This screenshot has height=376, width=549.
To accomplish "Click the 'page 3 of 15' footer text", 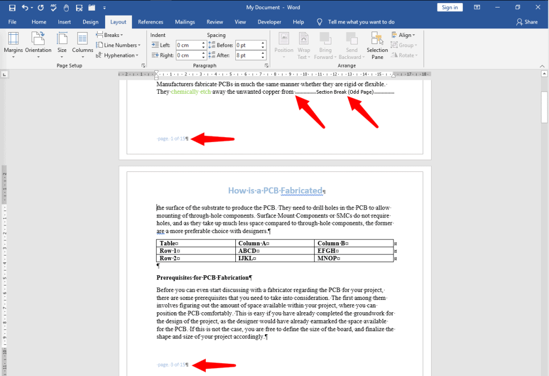I will 172,365.
